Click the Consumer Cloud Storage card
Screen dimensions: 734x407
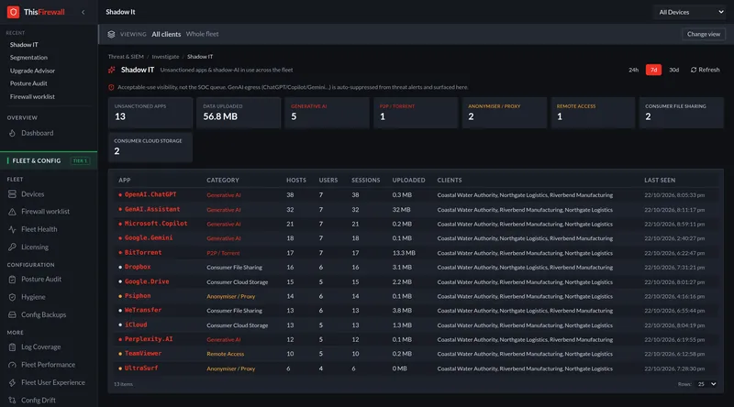[x=150, y=147]
